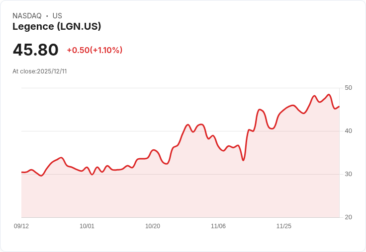The height and width of the screenshot is (252, 366).
Task: Click the 11/06 date on the x-axis
Action: [218, 226]
